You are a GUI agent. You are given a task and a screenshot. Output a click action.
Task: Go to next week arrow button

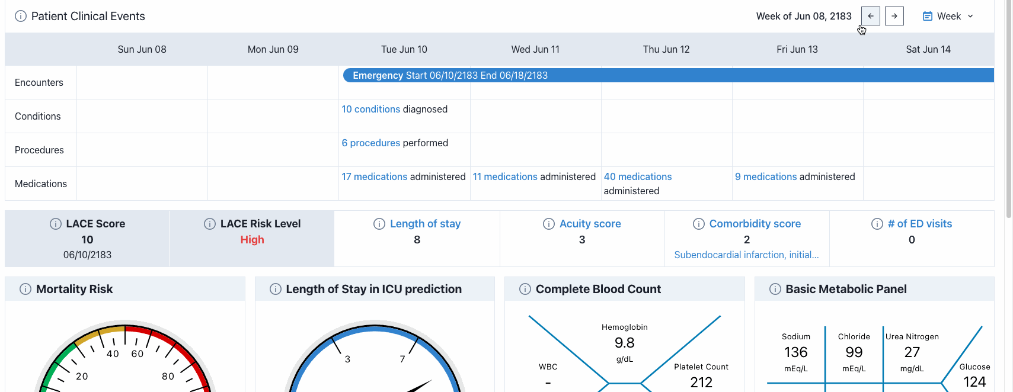click(x=894, y=16)
